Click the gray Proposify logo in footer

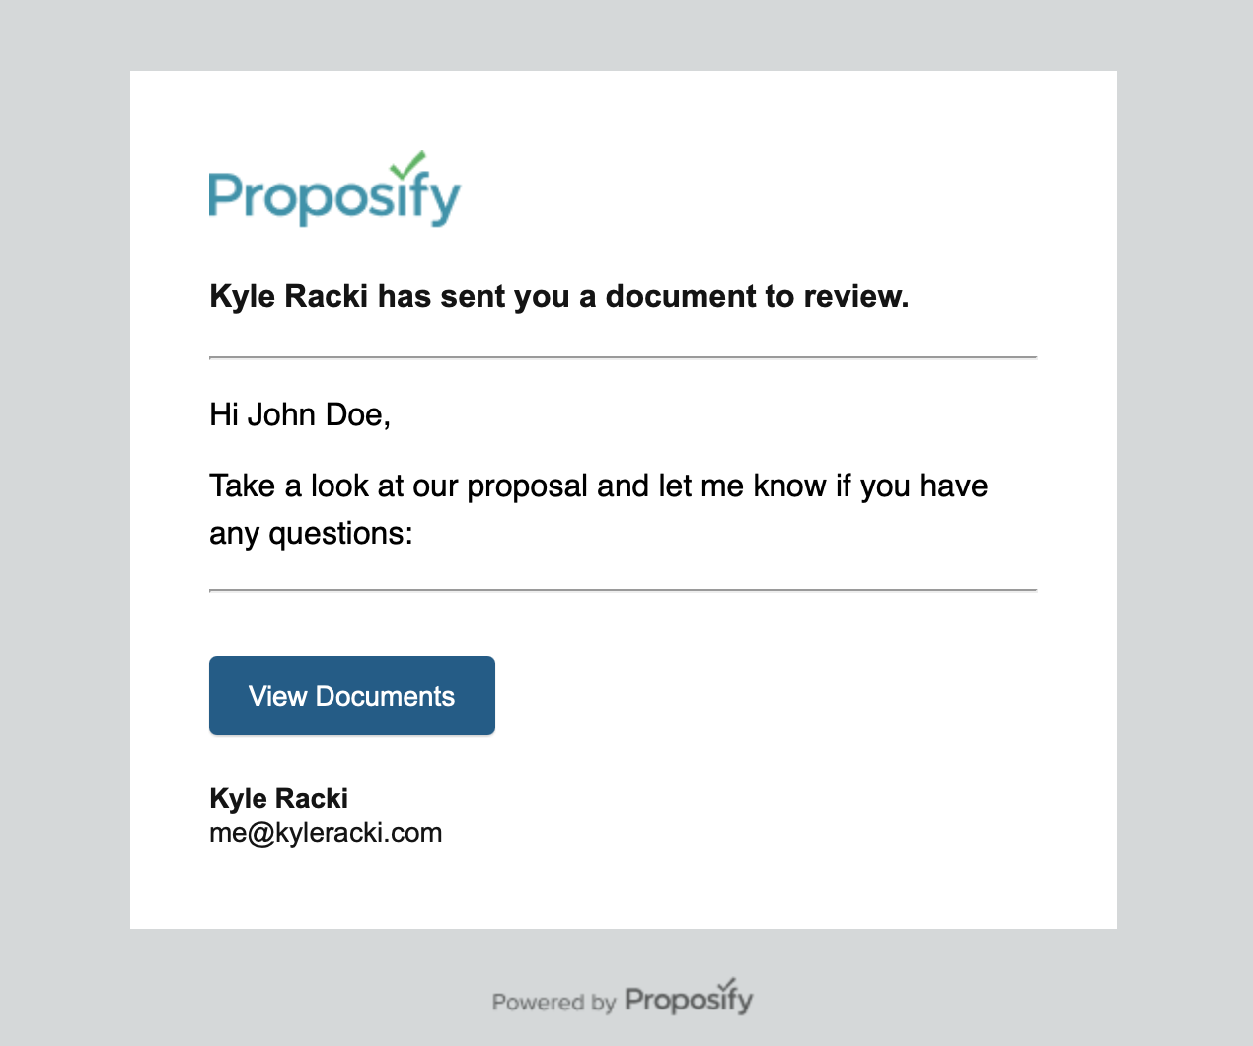690,998
